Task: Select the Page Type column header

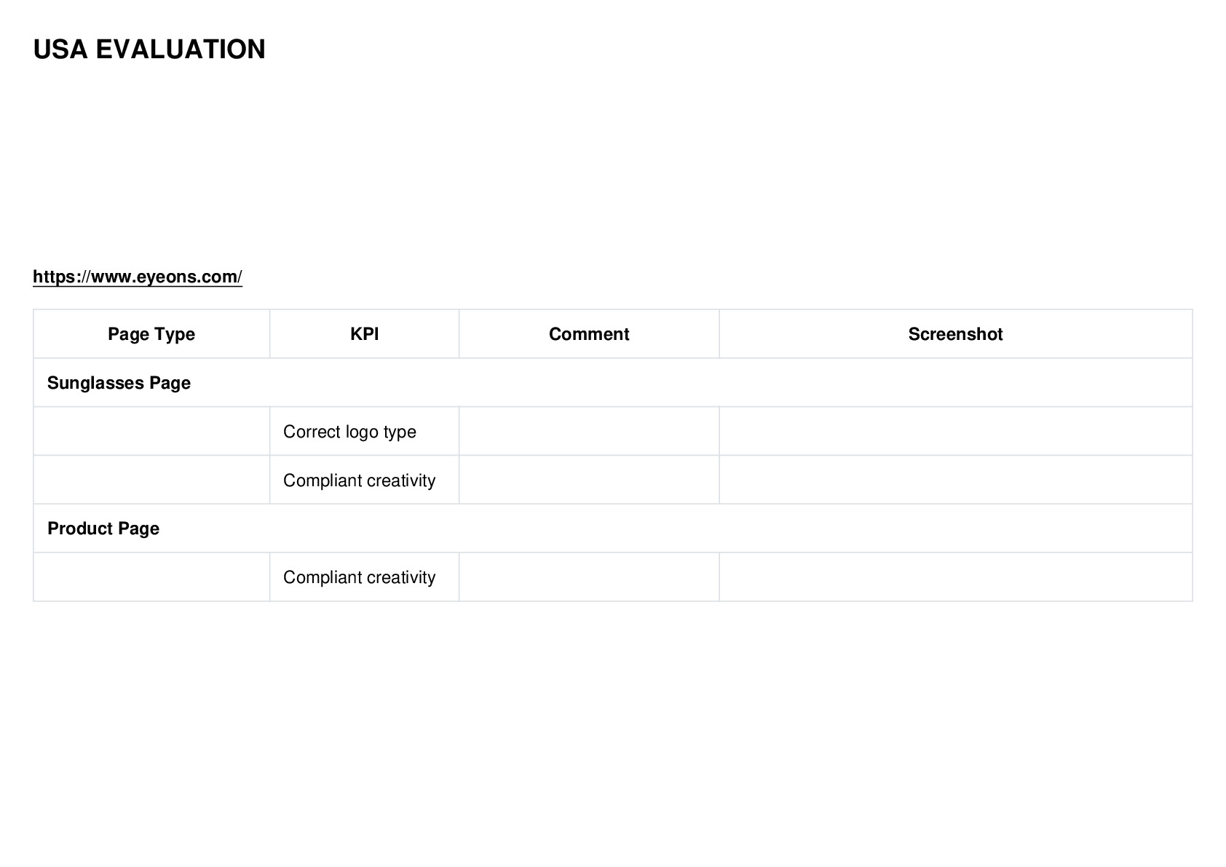Action: (151, 334)
